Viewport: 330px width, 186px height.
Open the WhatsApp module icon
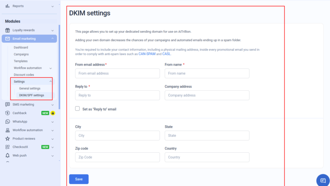[7, 121]
